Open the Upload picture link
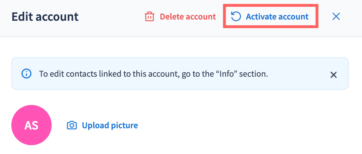The image size is (362, 154). (110, 125)
